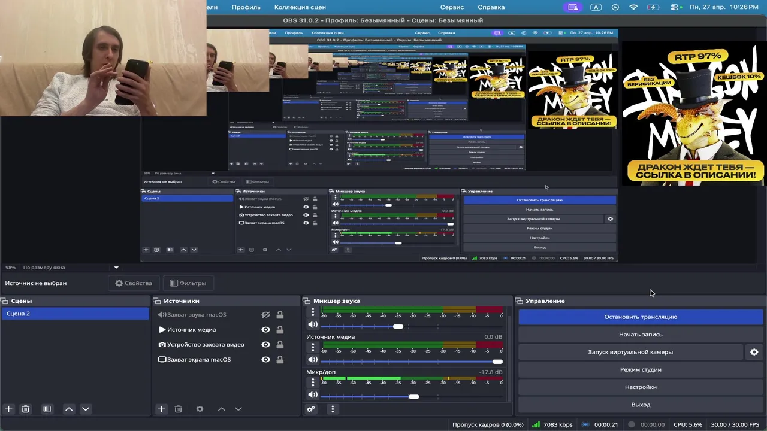Hide Устройство захвата видео source
This screenshot has width=767, height=431.
265,345
